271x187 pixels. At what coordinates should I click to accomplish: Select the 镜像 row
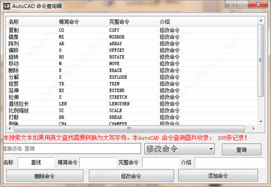coord(131,37)
